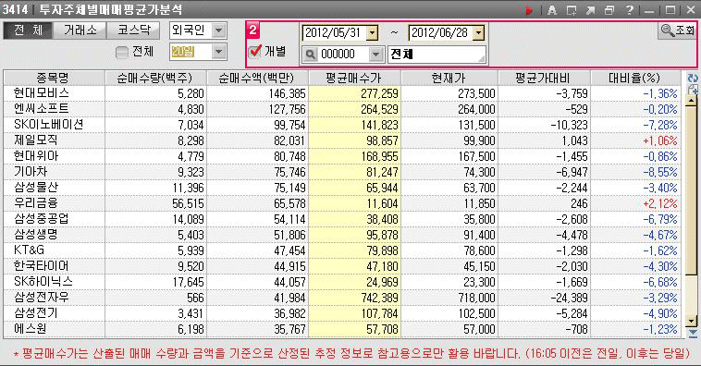The height and width of the screenshot is (366, 701).
Task: Toggle the 개별 checkbox
Action: [255, 52]
